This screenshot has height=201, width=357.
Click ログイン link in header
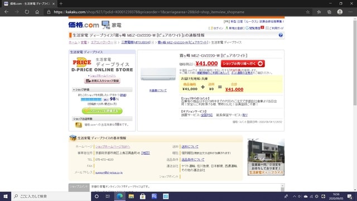click(218, 28)
